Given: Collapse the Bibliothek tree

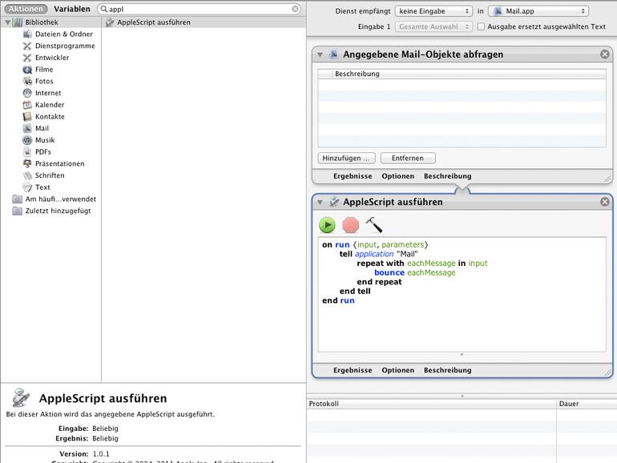Looking at the screenshot, I should (x=7, y=22).
